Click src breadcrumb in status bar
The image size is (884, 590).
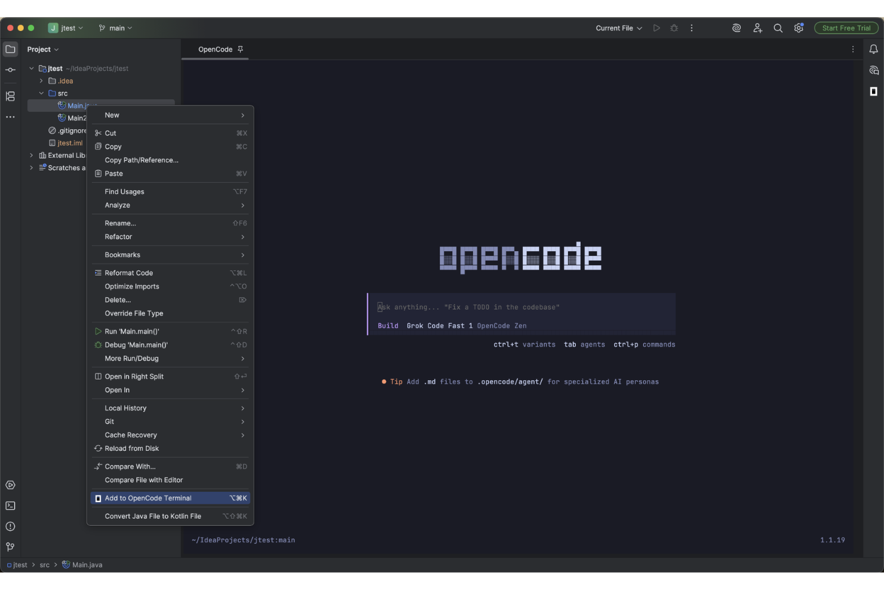point(45,565)
